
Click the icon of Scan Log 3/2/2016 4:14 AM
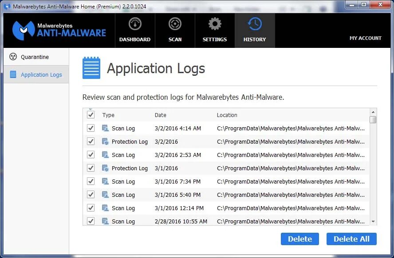105,128
